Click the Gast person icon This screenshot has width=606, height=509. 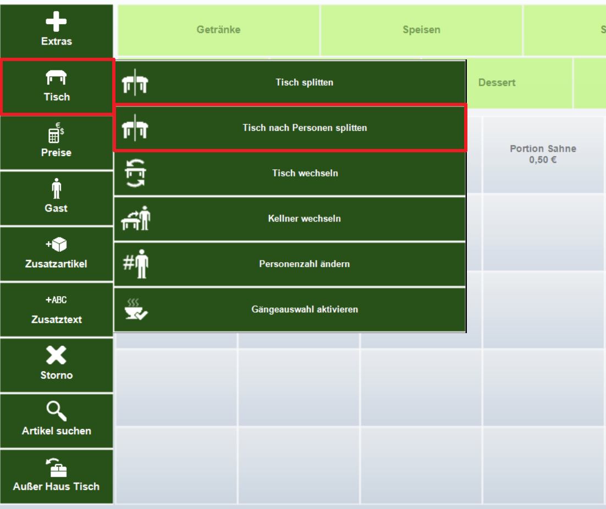click(x=57, y=188)
